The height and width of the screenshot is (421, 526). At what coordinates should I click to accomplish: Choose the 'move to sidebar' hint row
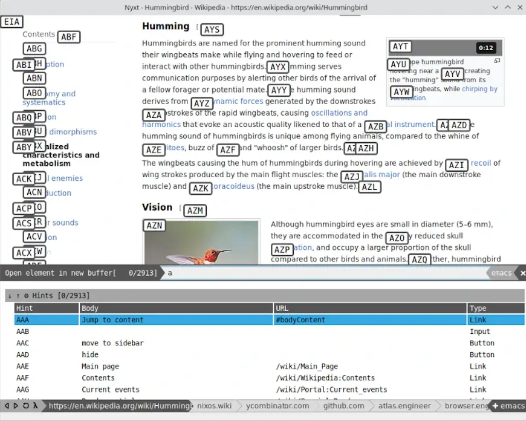pyautogui.click(x=112, y=343)
